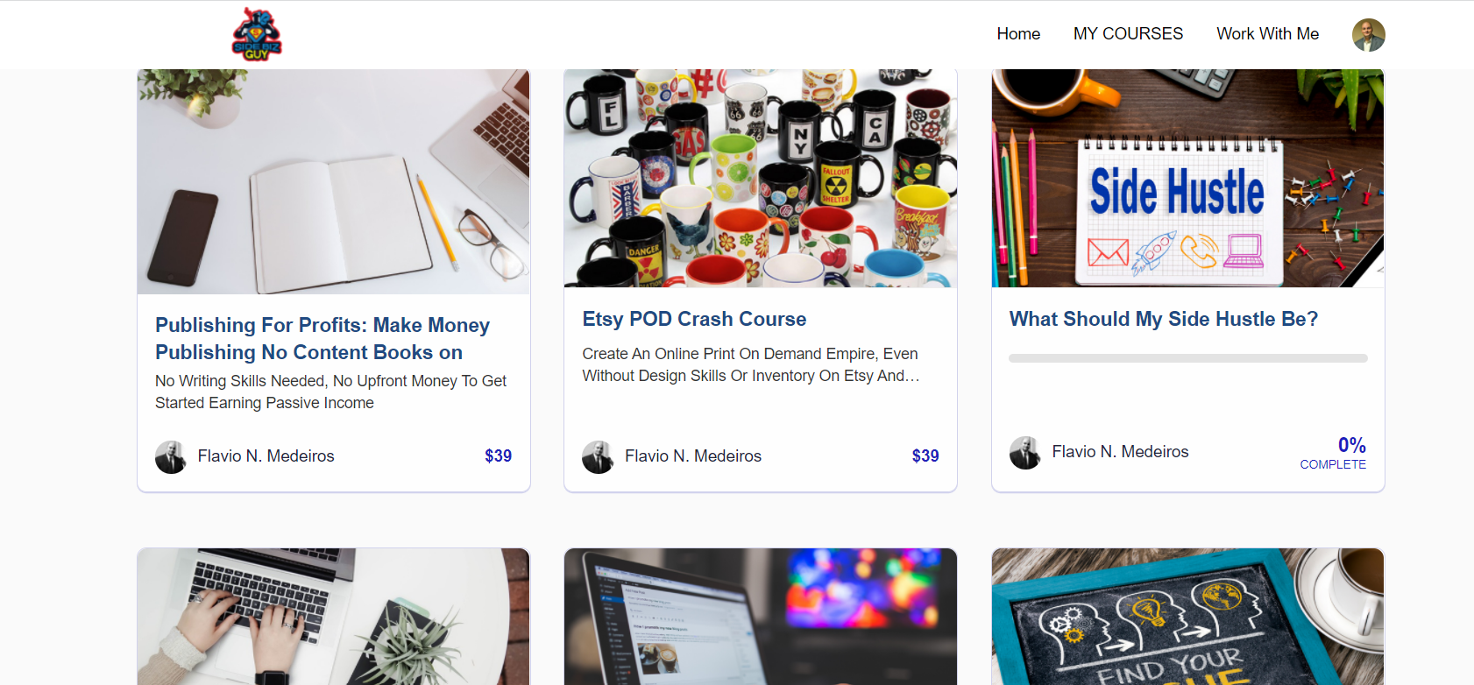Open Publishing For Profits course title
The image size is (1474, 685).
[x=322, y=338]
